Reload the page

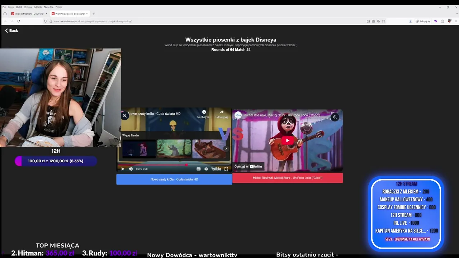(x=19, y=21)
